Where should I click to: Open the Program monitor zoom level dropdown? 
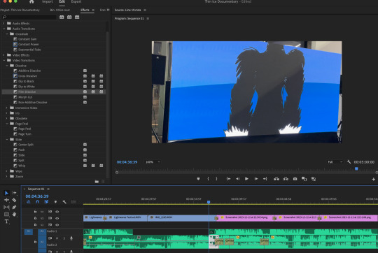click(x=153, y=162)
